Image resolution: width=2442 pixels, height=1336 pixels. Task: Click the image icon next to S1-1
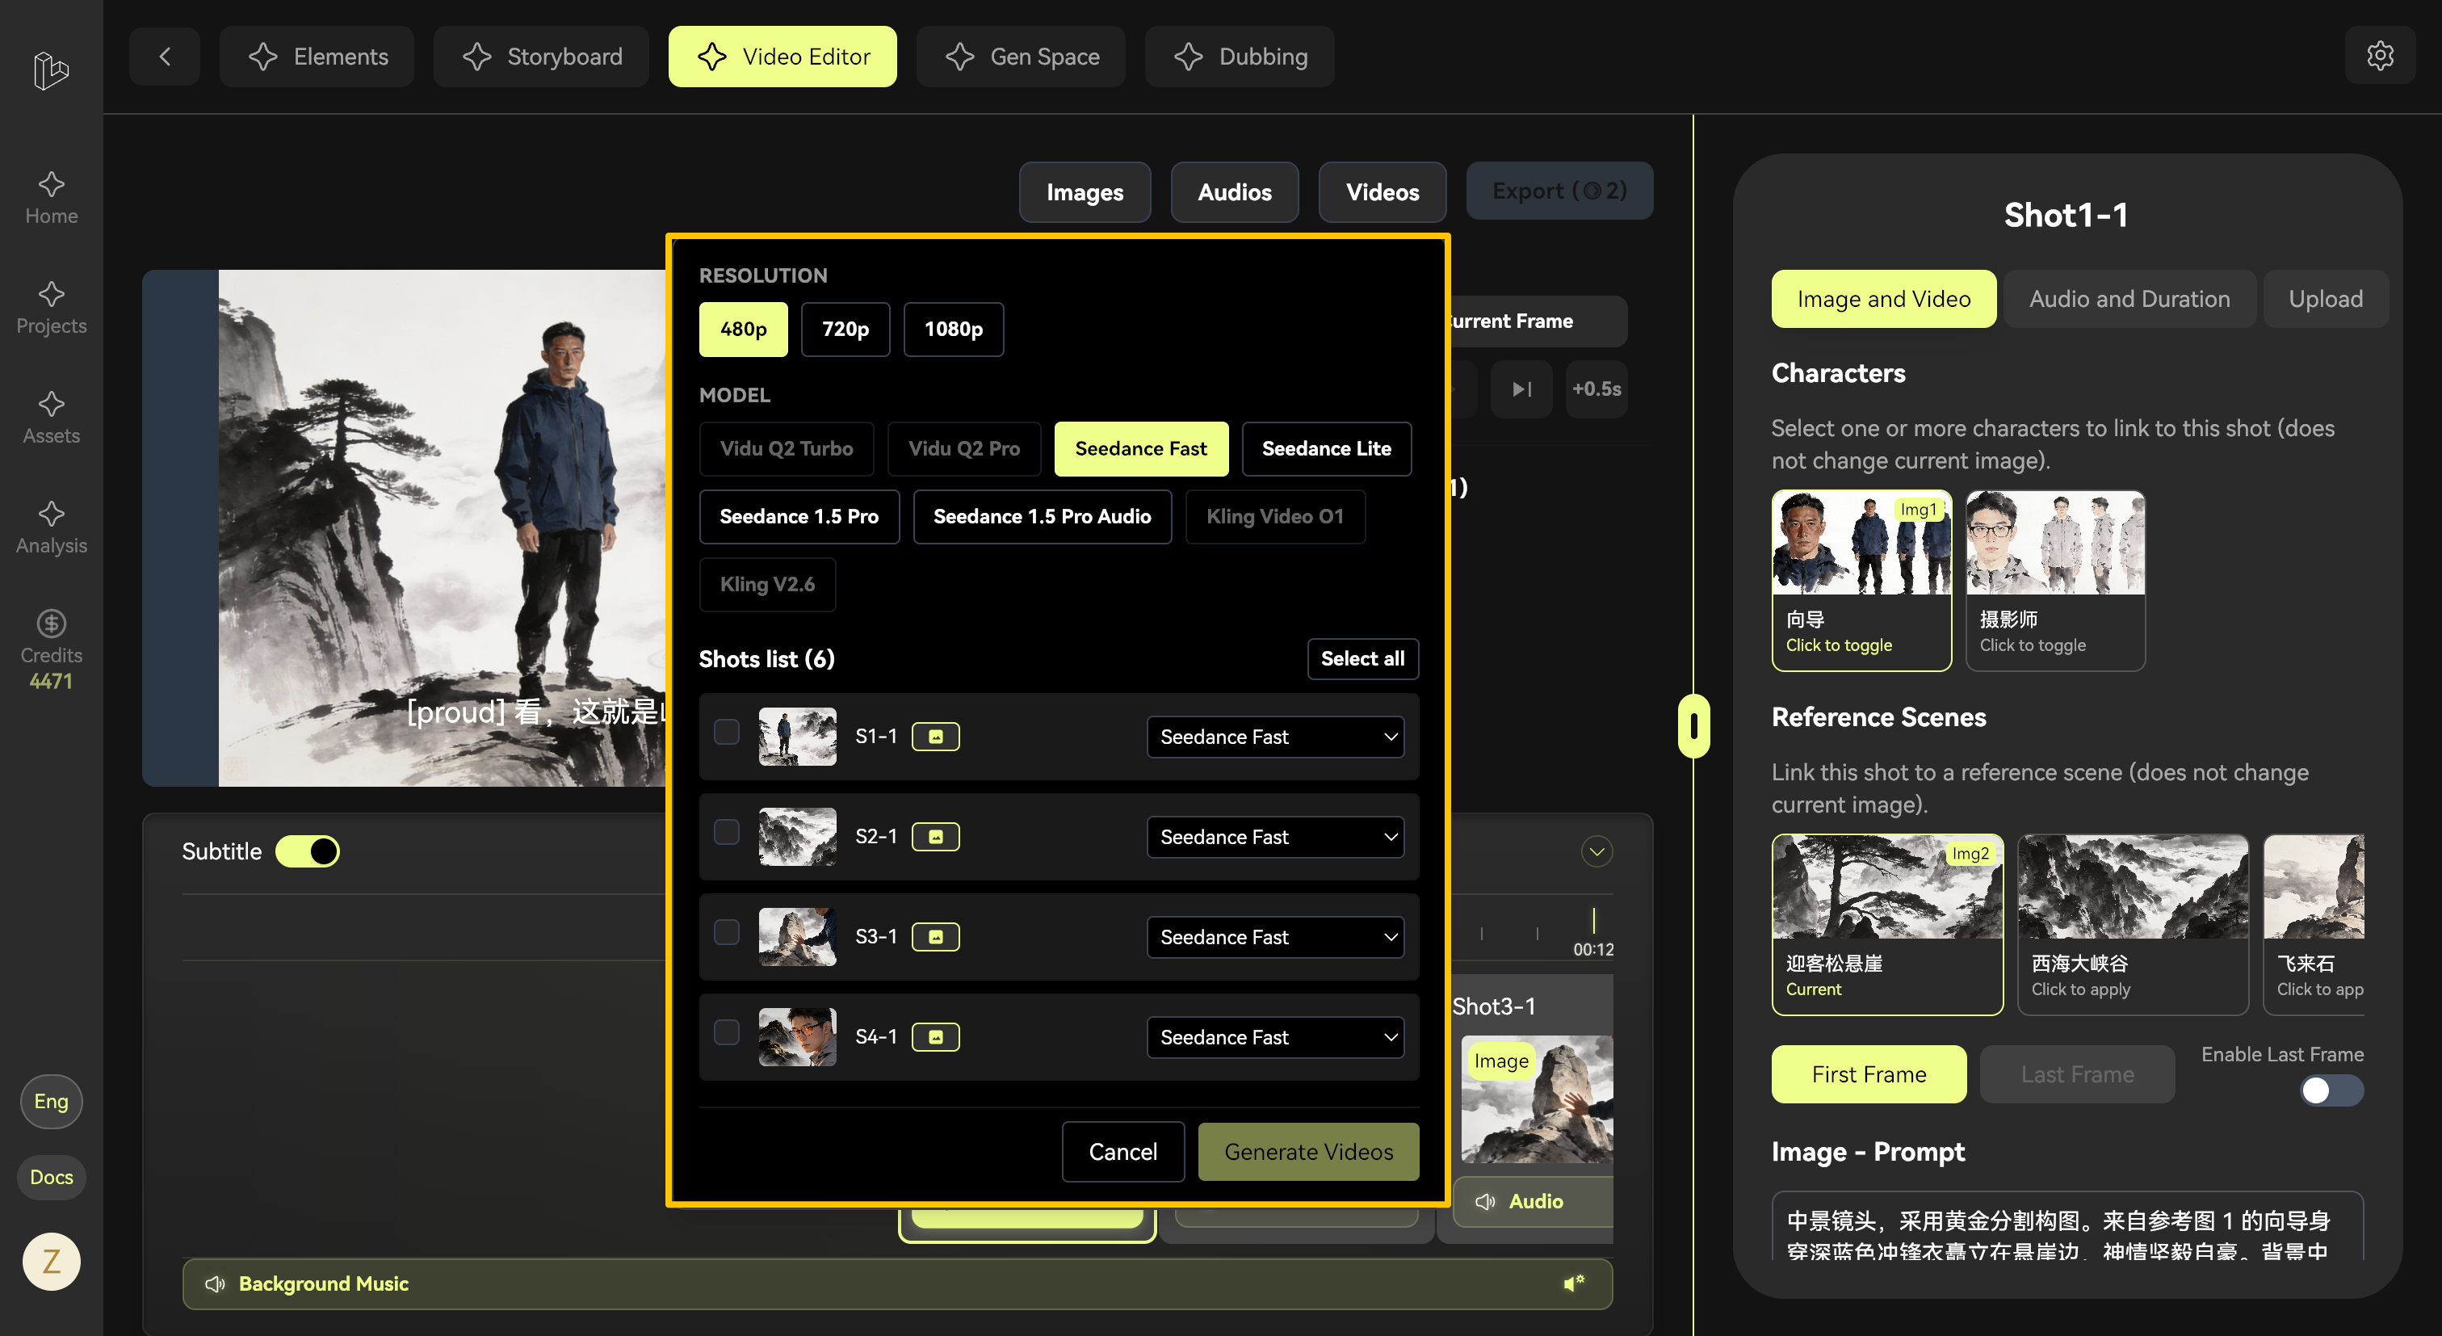coord(936,737)
